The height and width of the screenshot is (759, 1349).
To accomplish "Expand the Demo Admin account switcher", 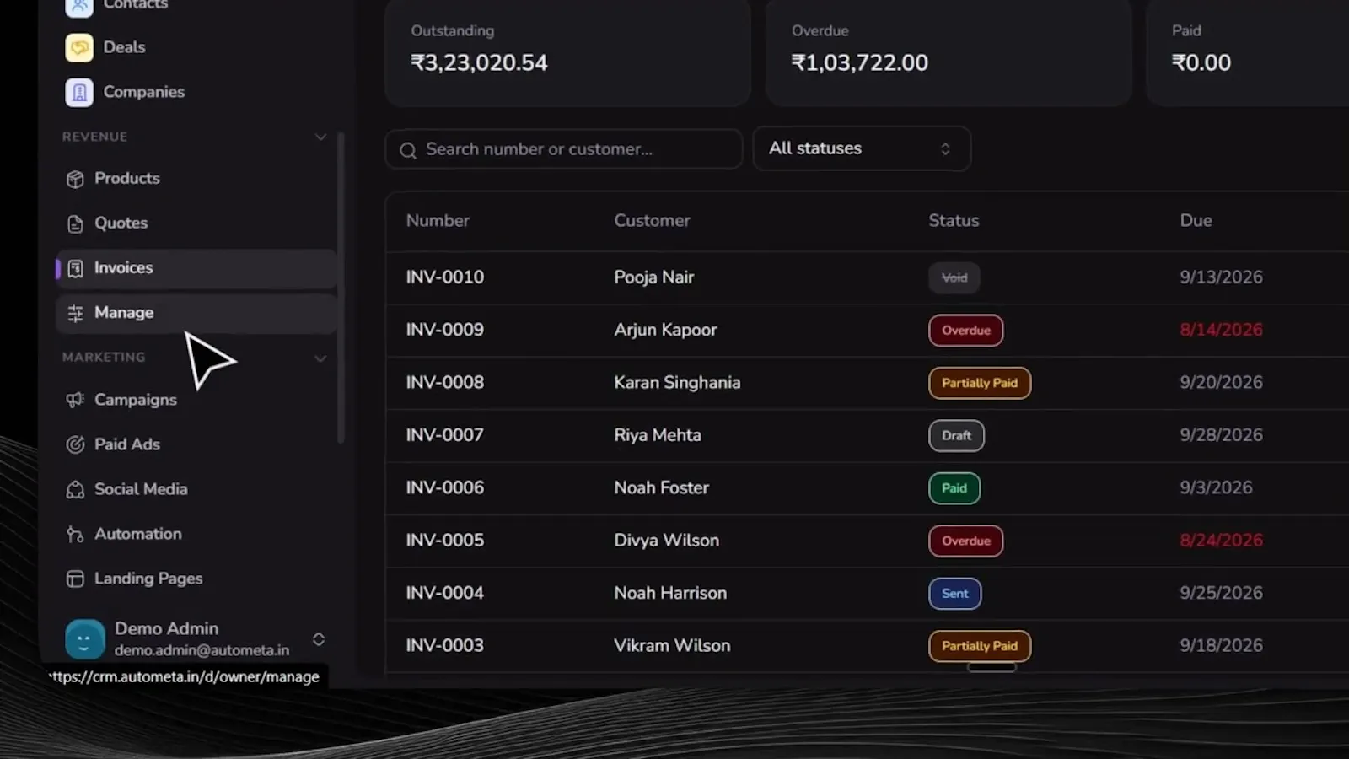I will pyautogui.click(x=319, y=639).
